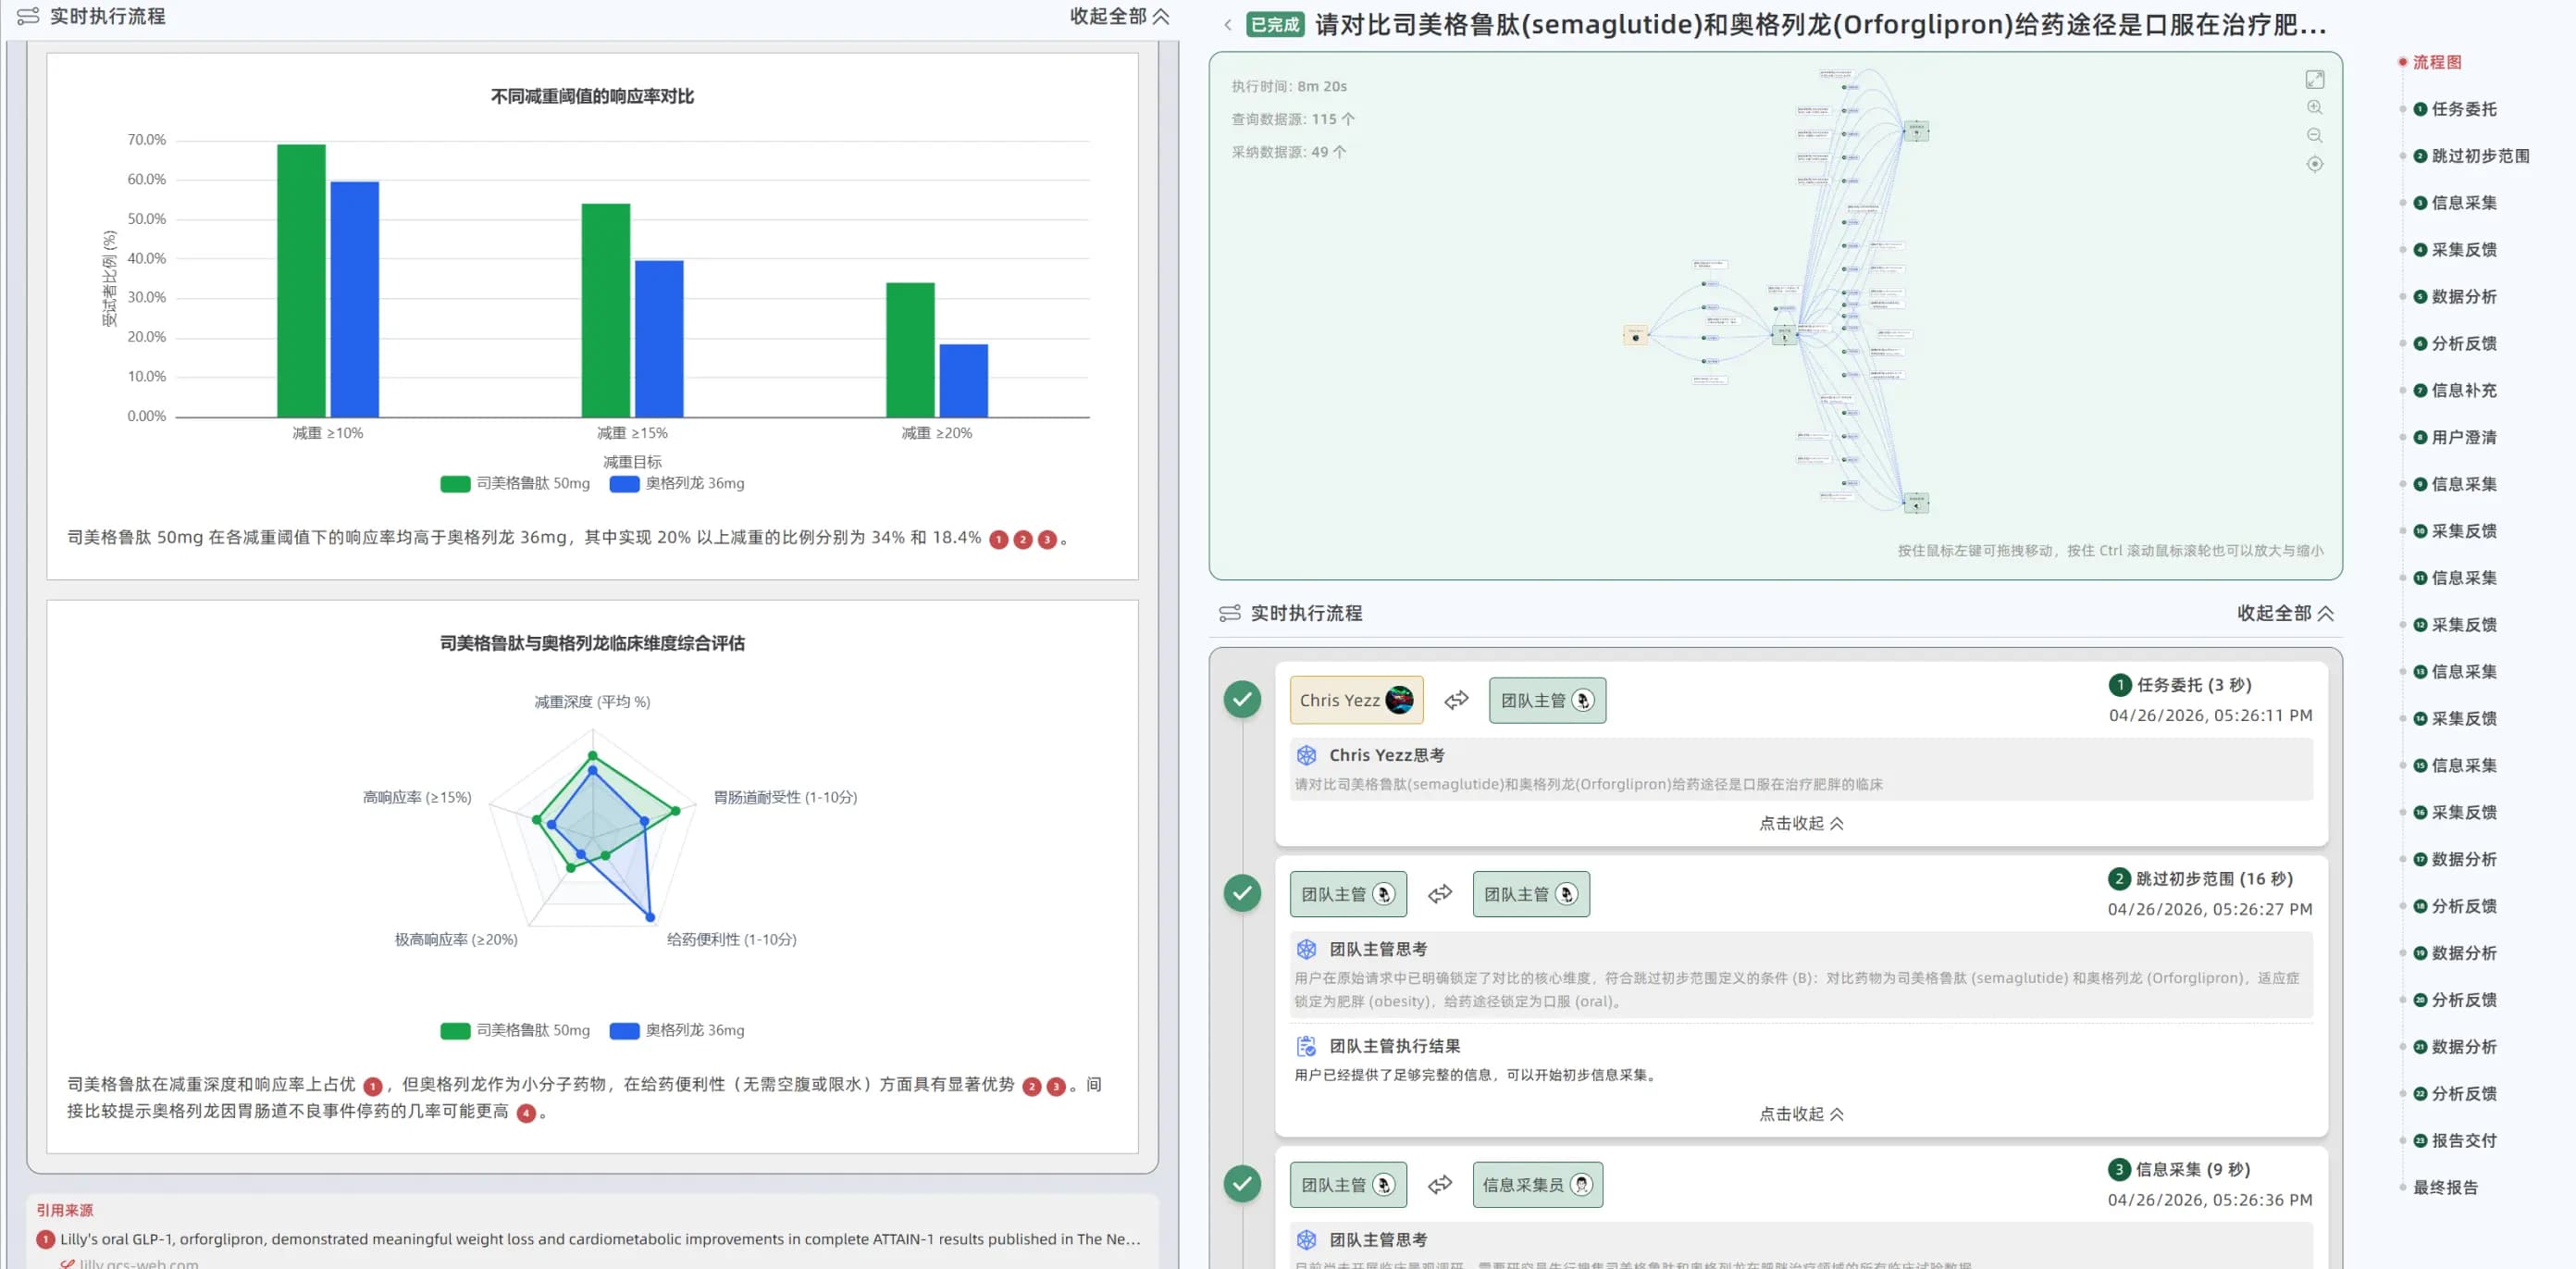2576x1269 pixels.
Task: Toggle green 司美格鲁肽 50mg legend in bar chart
Action: (x=515, y=484)
